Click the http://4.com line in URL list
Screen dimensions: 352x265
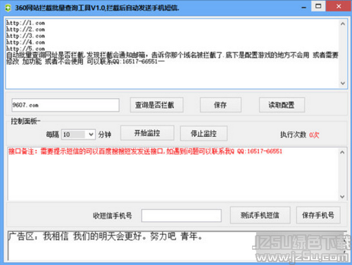coord(26,42)
